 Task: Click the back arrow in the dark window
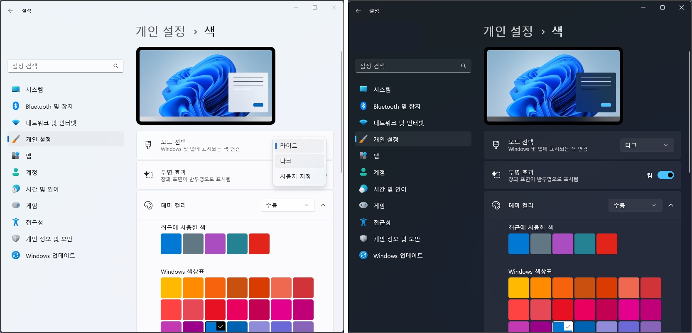358,11
